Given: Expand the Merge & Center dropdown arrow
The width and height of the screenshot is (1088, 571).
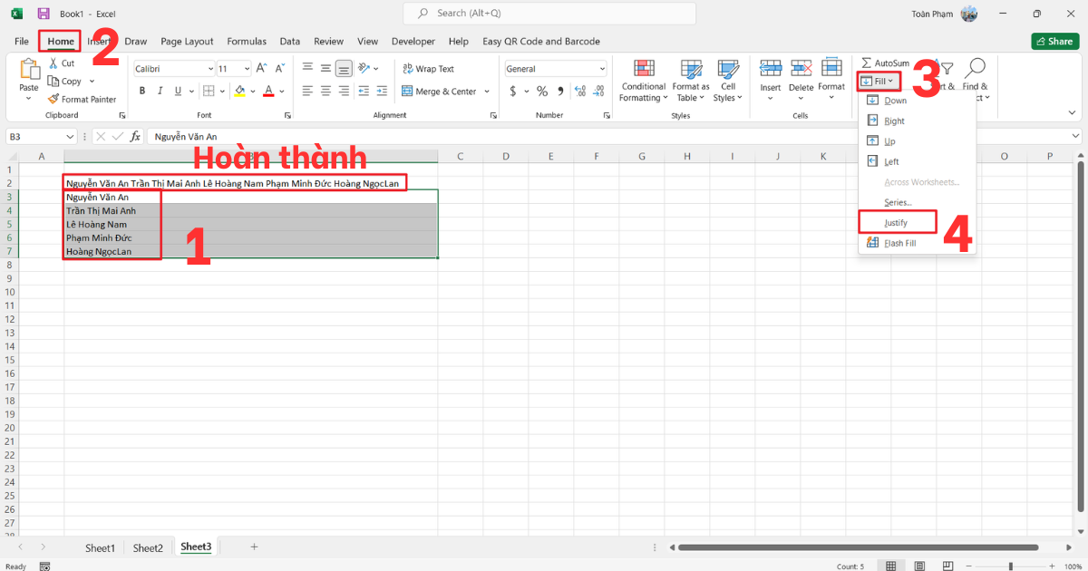Looking at the screenshot, I should [487, 92].
